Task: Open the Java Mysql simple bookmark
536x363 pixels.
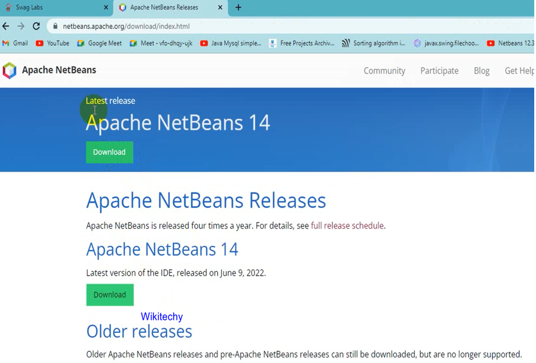Action: point(232,42)
